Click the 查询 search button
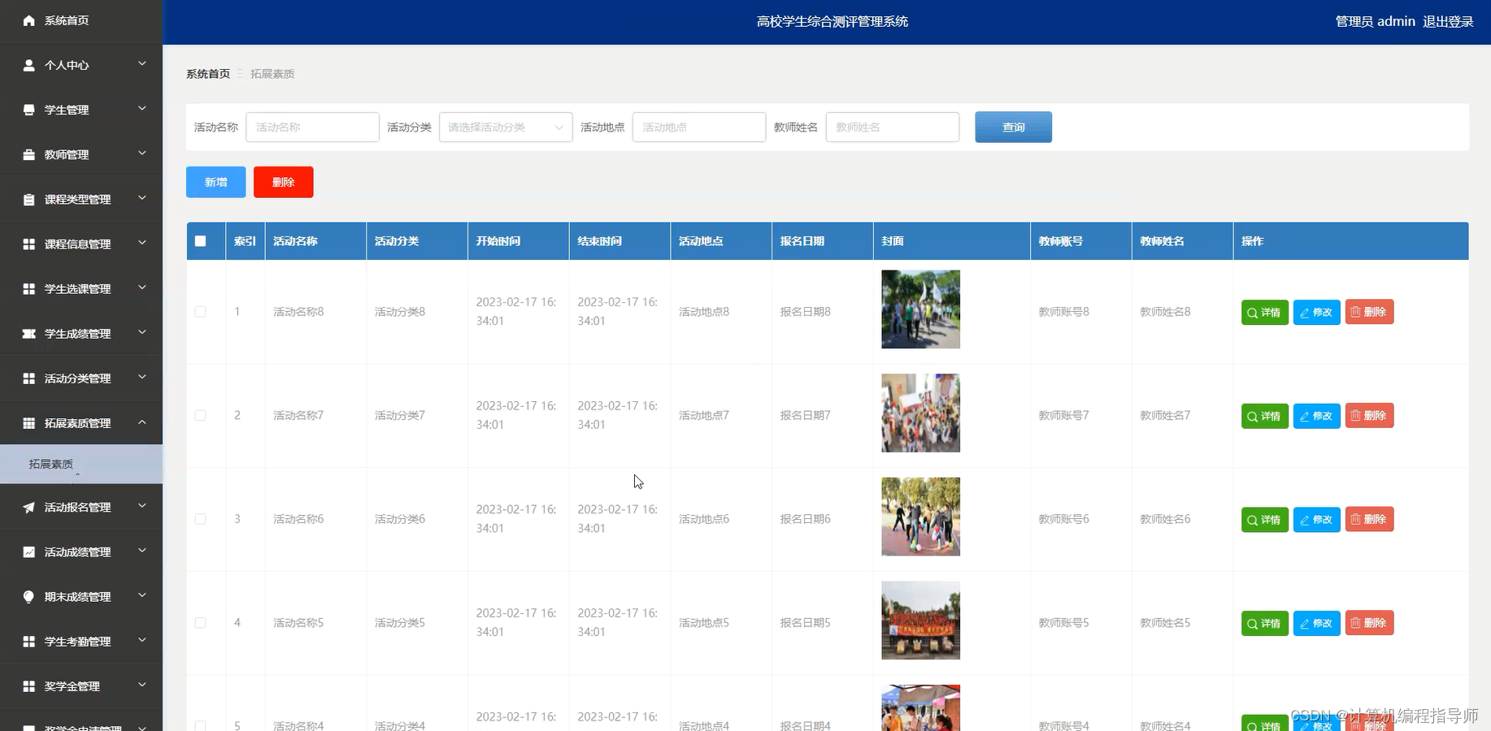The image size is (1491, 731). pos(1013,127)
